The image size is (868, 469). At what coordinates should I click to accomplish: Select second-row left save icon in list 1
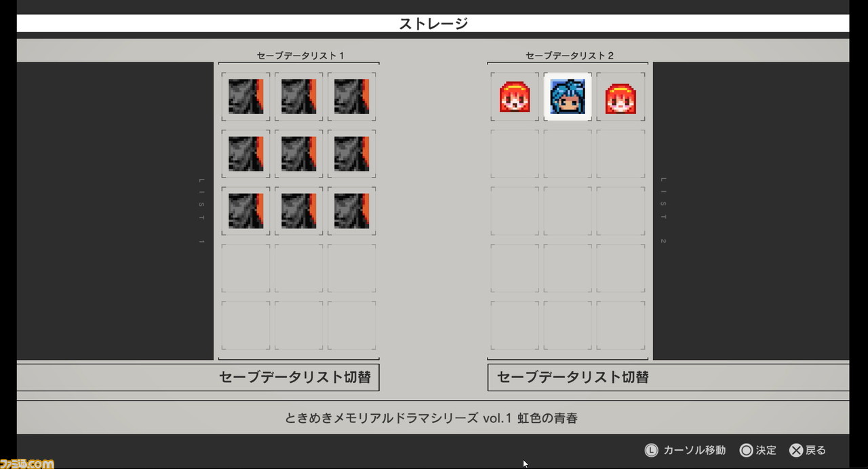pos(245,154)
